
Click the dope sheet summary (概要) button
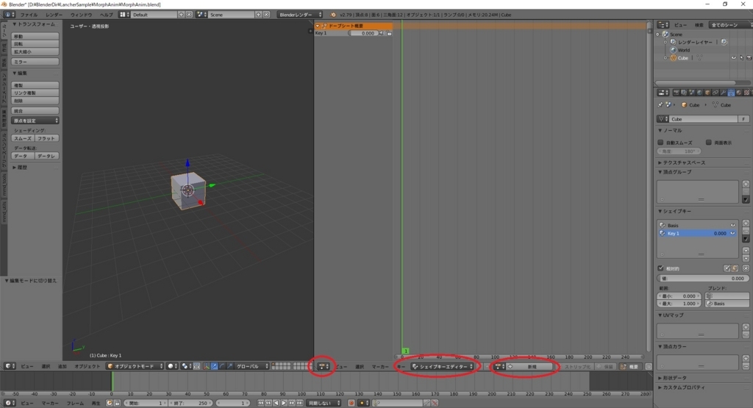click(630, 366)
